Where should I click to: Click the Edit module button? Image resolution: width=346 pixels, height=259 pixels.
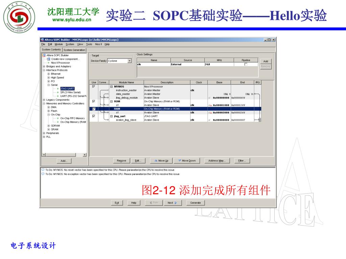(x=138, y=161)
